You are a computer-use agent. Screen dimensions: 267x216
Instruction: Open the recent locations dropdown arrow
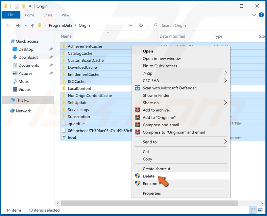tap(26, 25)
